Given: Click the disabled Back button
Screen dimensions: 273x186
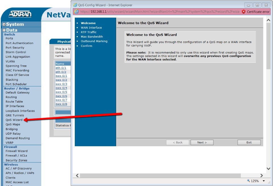Looking at the screenshot, I should 177,142.
